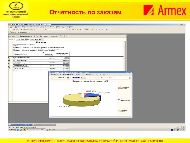
Task: Click Настройка in the chart window toolbar
Action: (89, 74)
